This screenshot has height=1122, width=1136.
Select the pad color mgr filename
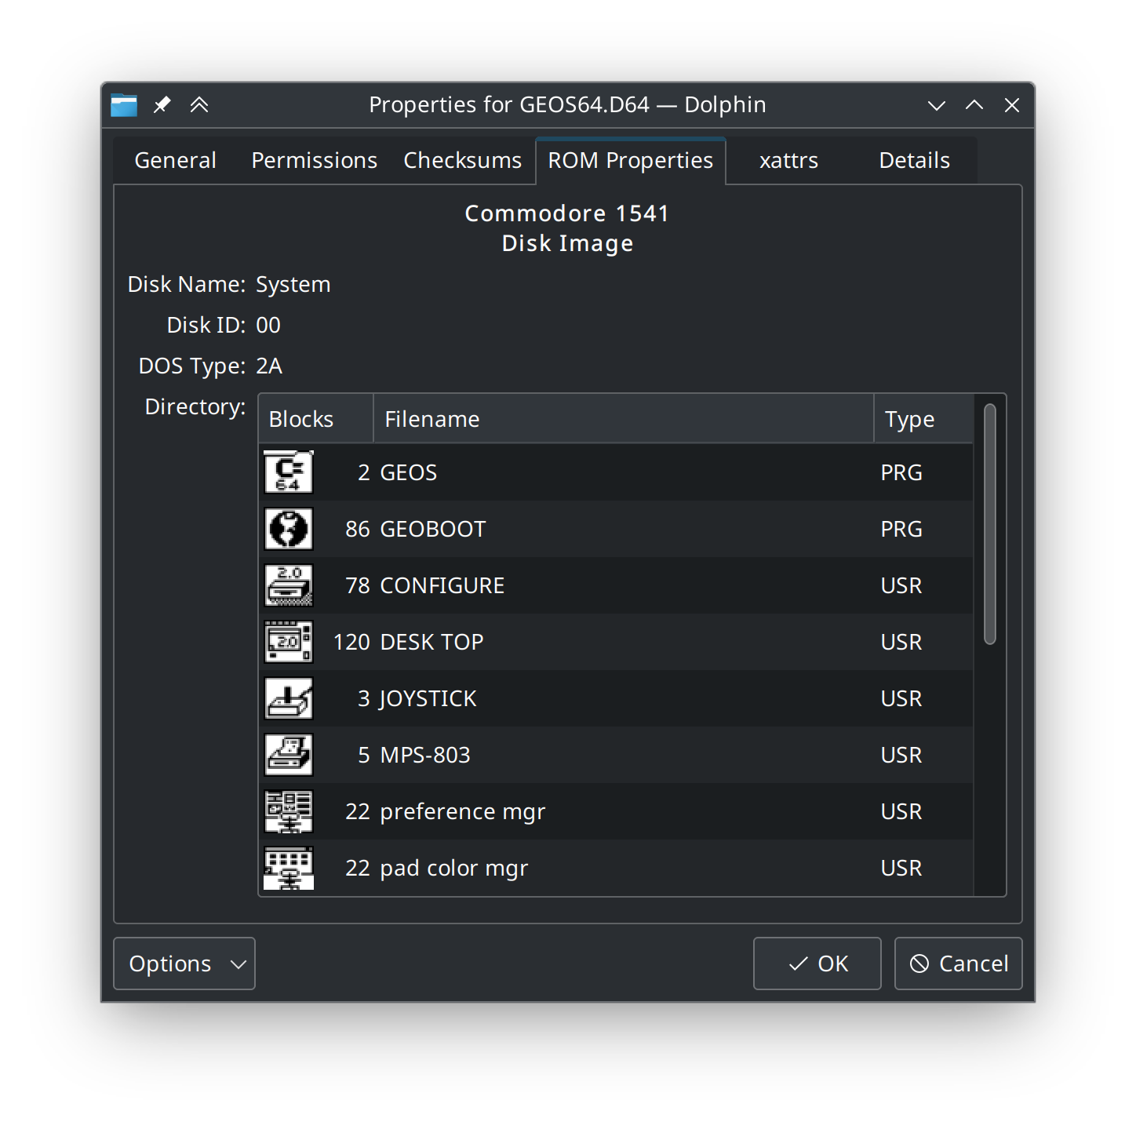click(x=454, y=868)
